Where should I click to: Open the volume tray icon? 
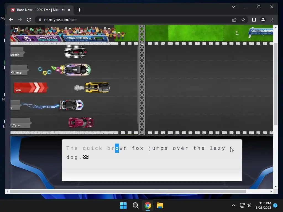pyautogui.click(x=249, y=205)
